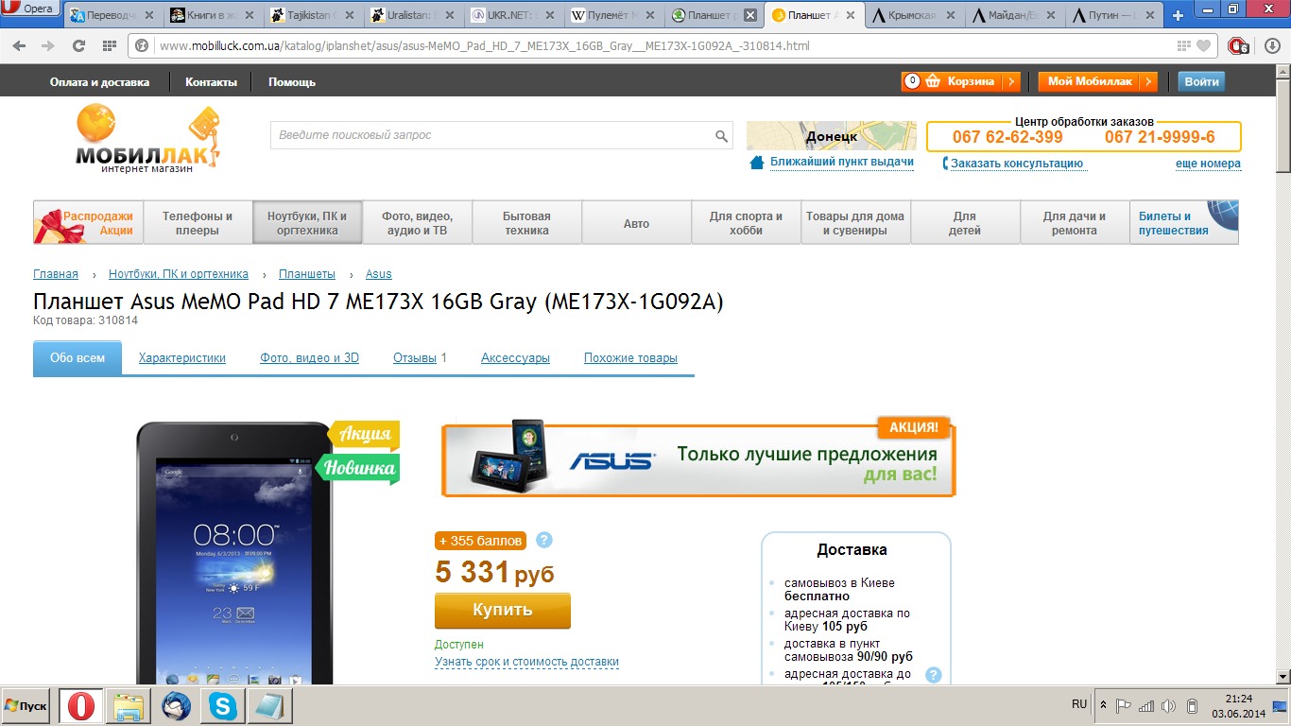Screen dimensions: 1291x726
Task: Switch to the Отзывы product tab
Action: (415, 358)
